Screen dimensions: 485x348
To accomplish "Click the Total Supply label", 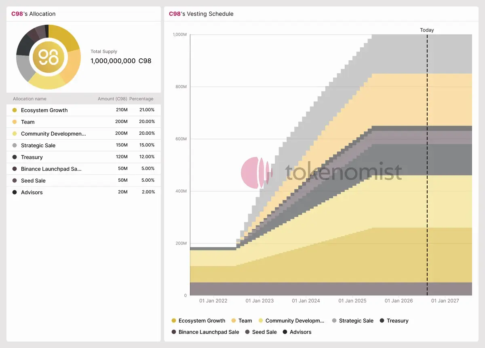I will point(104,51).
